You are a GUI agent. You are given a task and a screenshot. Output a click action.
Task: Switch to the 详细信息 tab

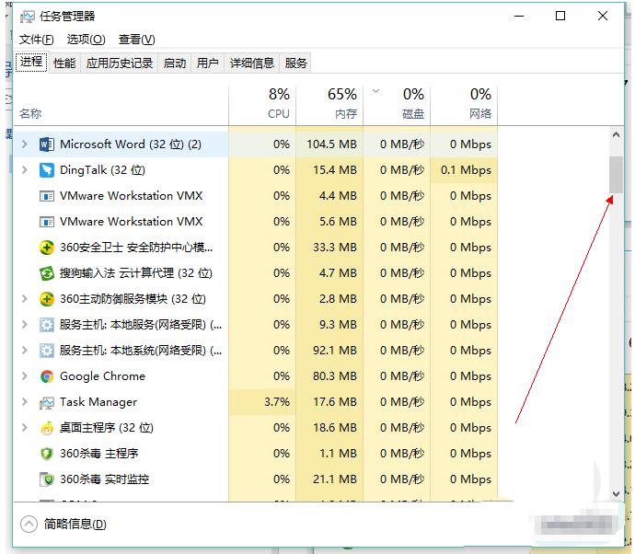click(x=252, y=63)
